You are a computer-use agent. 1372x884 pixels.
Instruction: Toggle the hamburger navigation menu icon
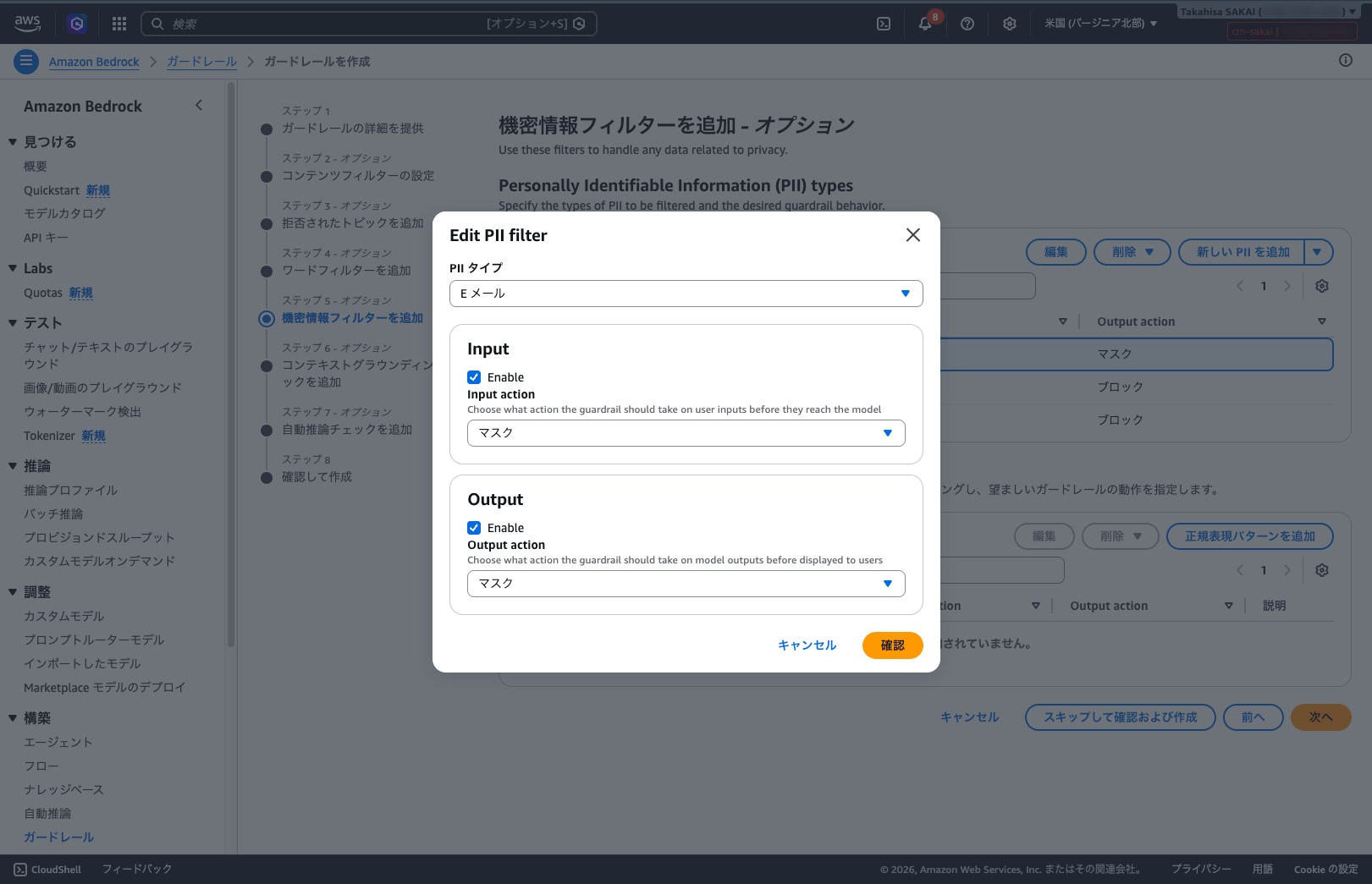point(26,61)
